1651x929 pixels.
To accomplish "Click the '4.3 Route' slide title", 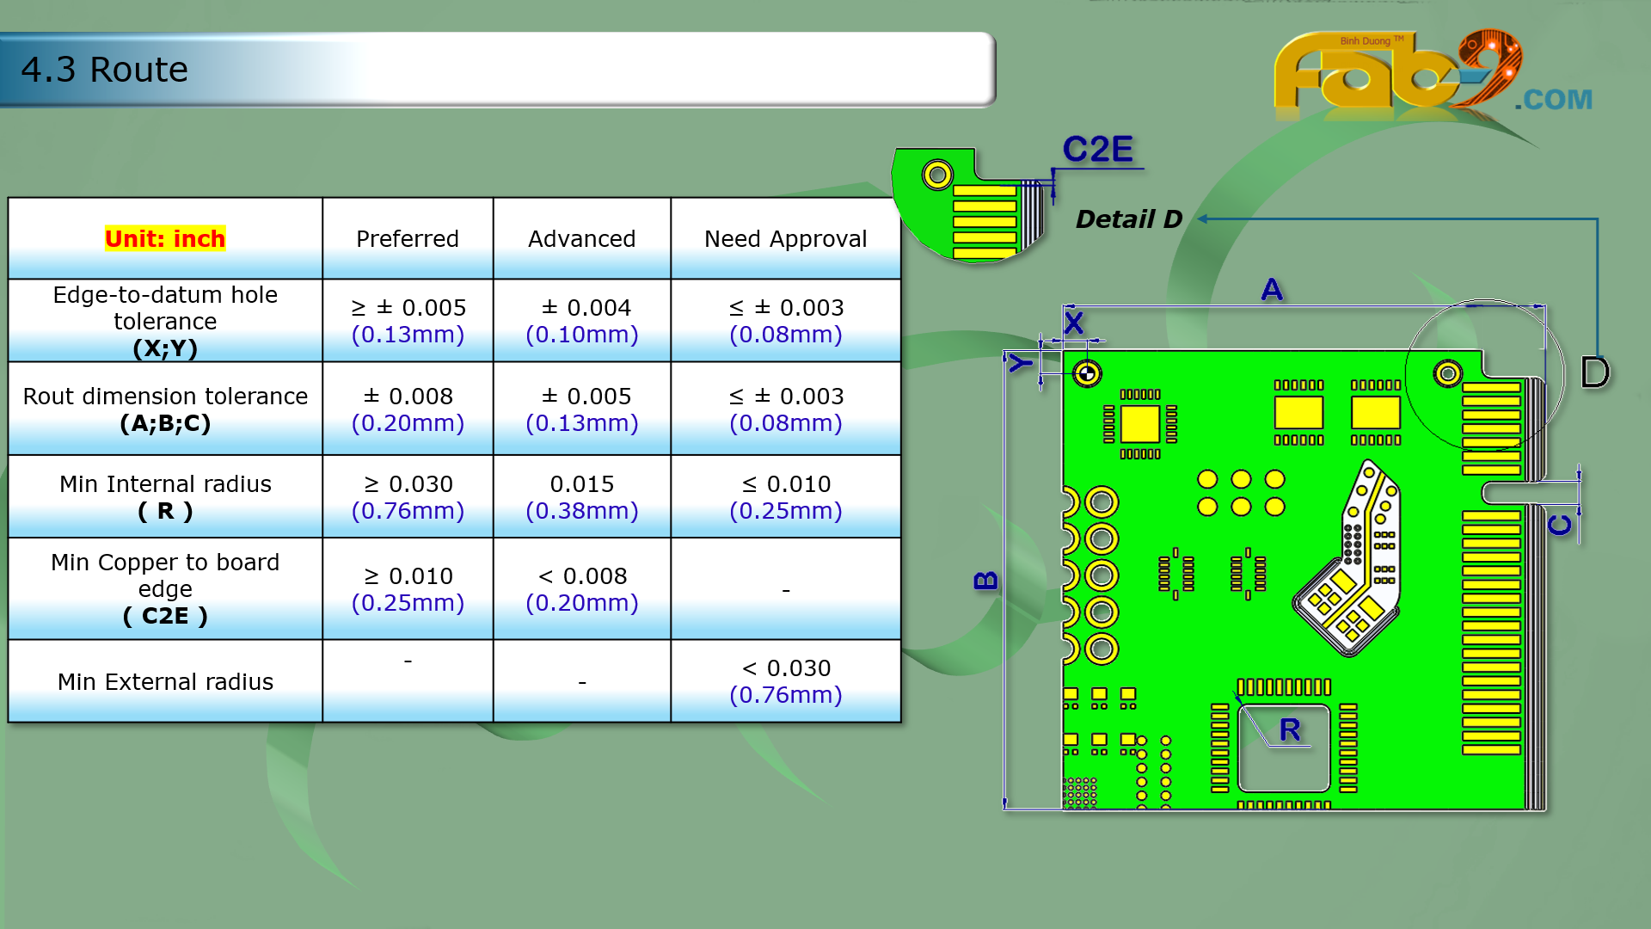I will (x=105, y=70).
